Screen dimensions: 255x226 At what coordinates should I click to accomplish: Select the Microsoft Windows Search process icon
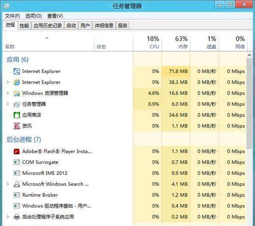click(x=17, y=184)
